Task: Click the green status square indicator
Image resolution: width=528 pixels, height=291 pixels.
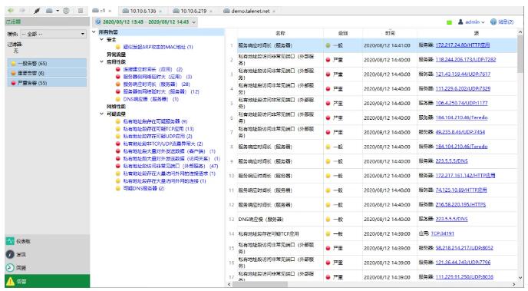Action: click(x=449, y=22)
